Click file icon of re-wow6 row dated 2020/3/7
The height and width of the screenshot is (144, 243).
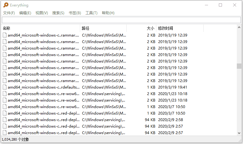coord(5,107)
